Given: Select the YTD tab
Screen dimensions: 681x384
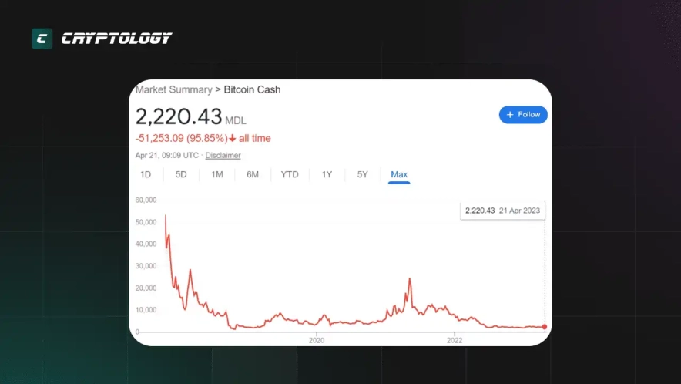Looking at the screenshot, I should pos(290,174).
